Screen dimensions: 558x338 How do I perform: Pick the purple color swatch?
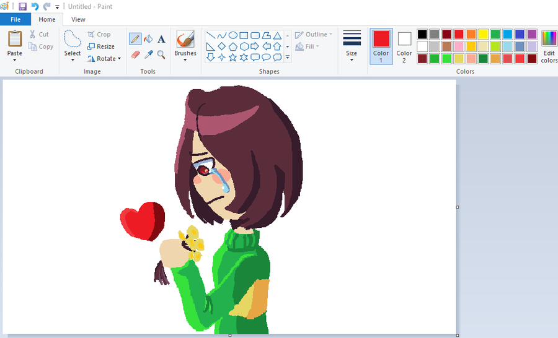point(532,34)
